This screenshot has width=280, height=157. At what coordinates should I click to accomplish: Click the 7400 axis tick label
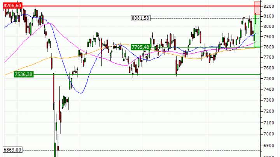[269, 90]
